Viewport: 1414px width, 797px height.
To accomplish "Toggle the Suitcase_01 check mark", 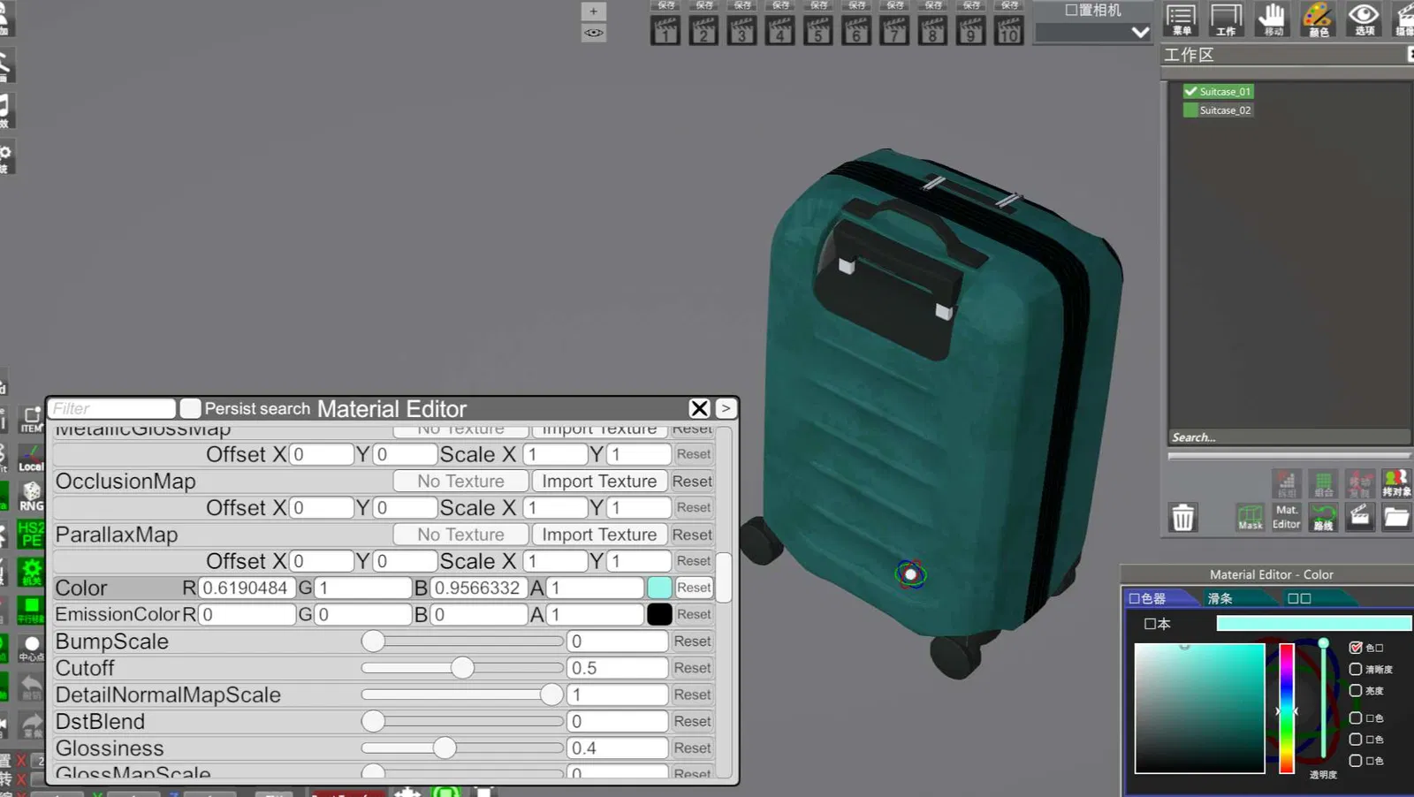I will click(x=1190, y=92).
